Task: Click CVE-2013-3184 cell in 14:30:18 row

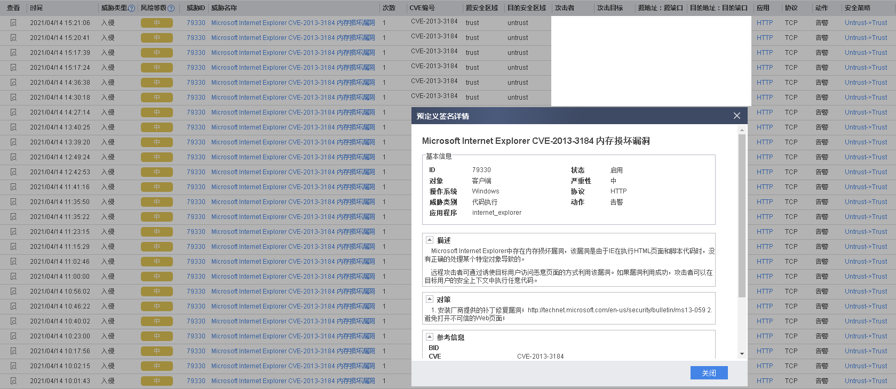Action: pyautogui.click(x=434, y=96)
